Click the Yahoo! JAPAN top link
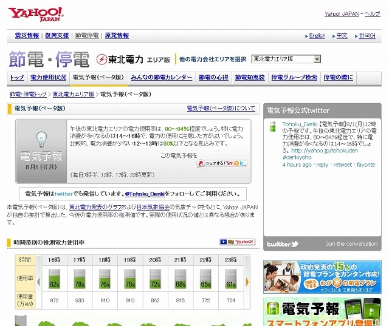The height and width of the screenshot is (326, 389). click(342, 14)
